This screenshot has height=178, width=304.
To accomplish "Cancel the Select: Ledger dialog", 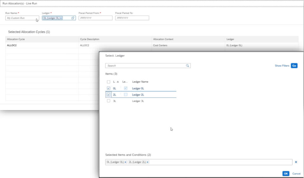I will tap(296, 174).
